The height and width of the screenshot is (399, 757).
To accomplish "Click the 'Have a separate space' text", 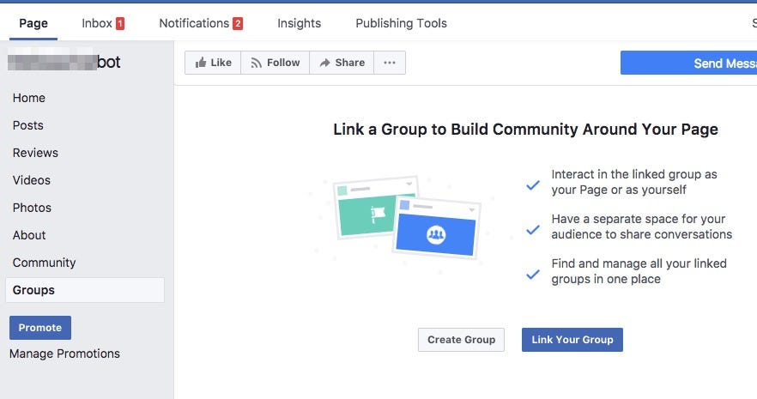I will pos(642,227).
